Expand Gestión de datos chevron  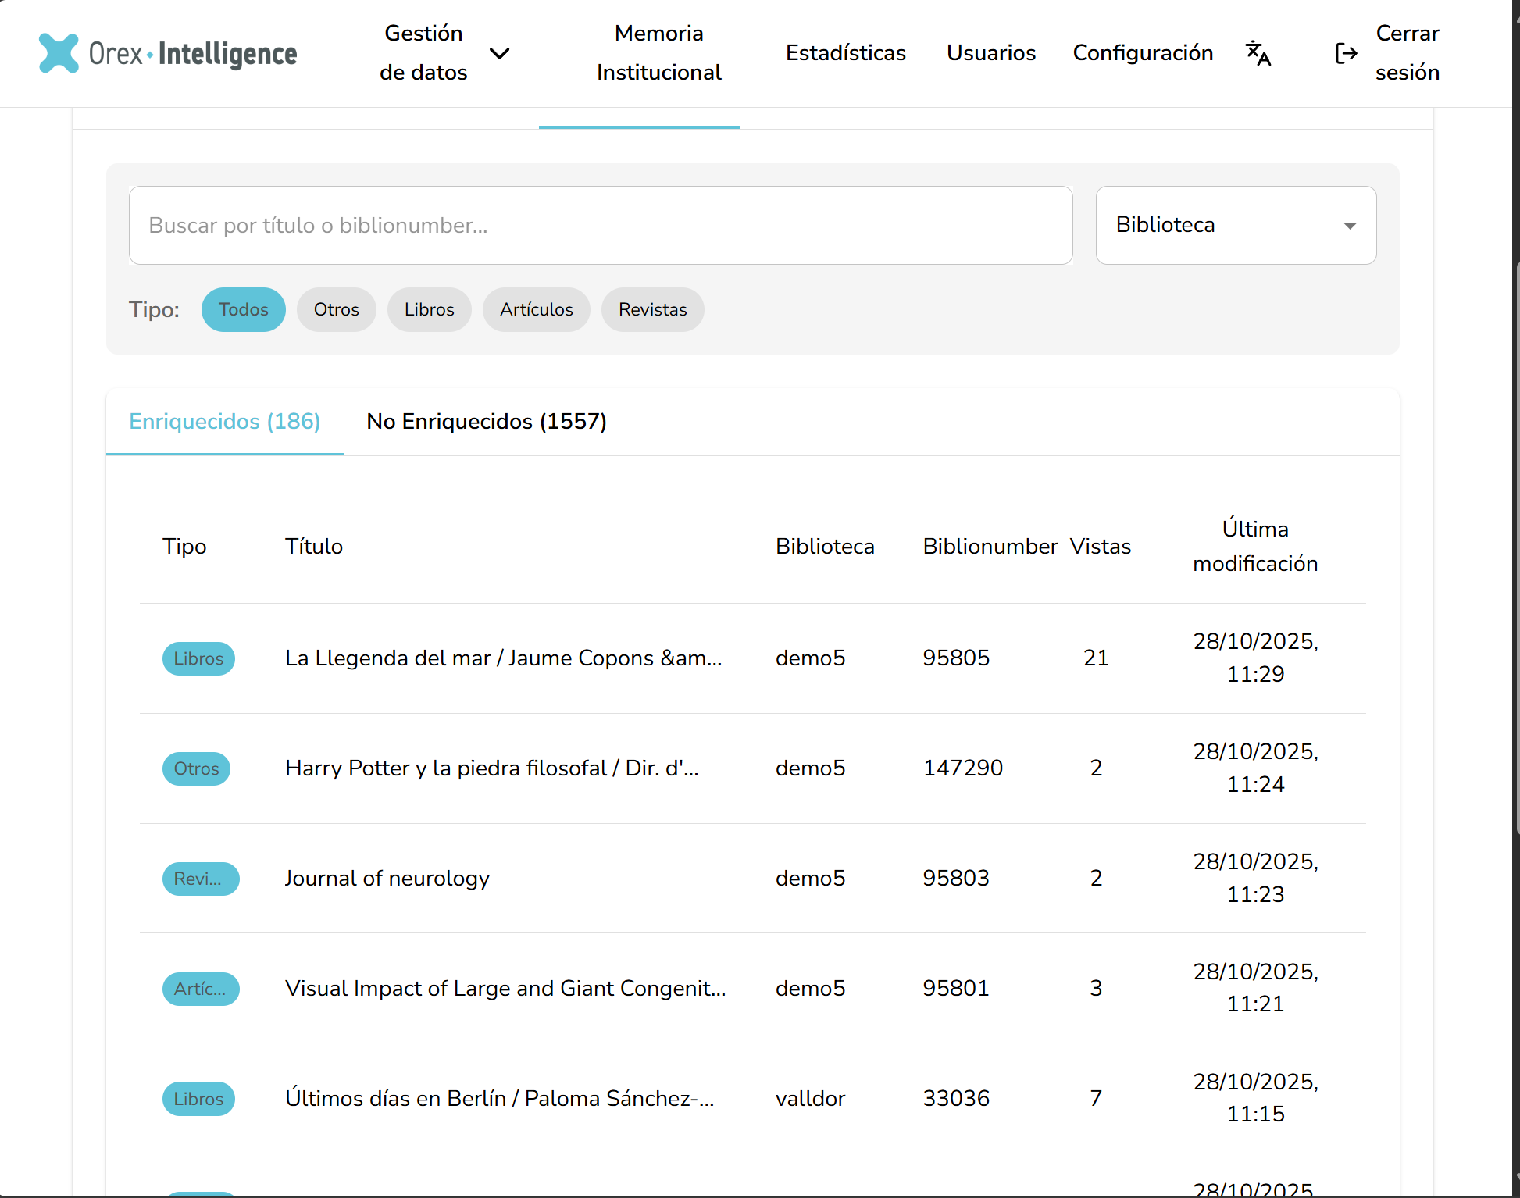click(499, 53)
